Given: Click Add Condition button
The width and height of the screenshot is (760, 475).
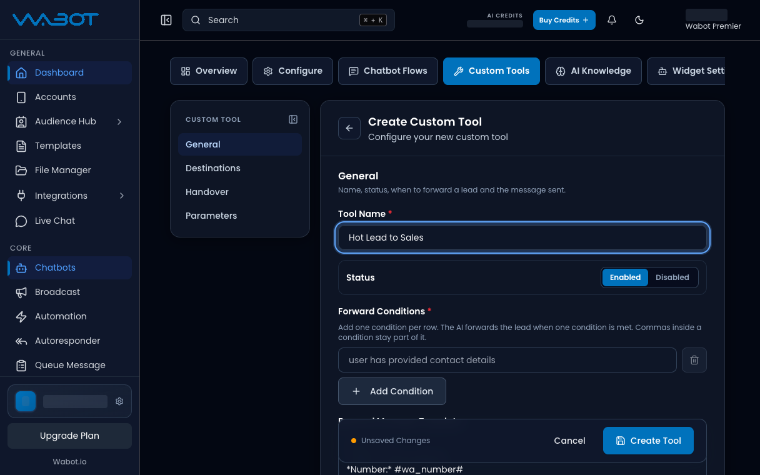Looking at the screenshot, I should click(392, 391).
